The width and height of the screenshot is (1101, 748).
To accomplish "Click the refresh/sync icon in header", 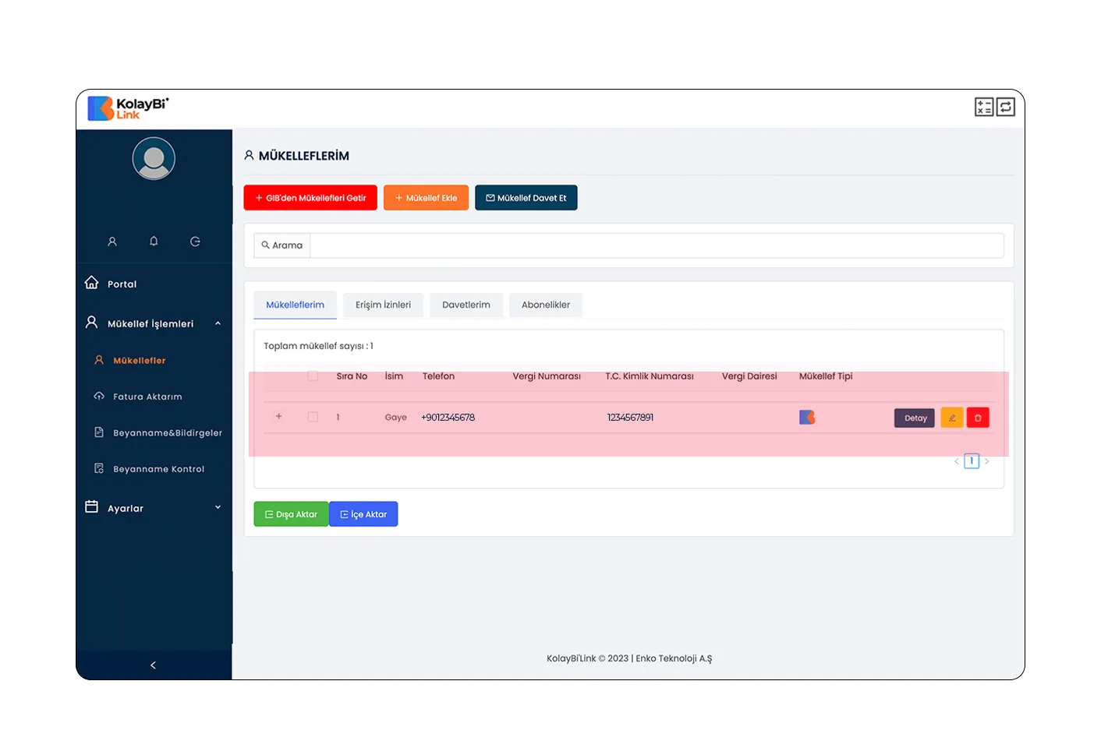I will tap(1005, 107).
